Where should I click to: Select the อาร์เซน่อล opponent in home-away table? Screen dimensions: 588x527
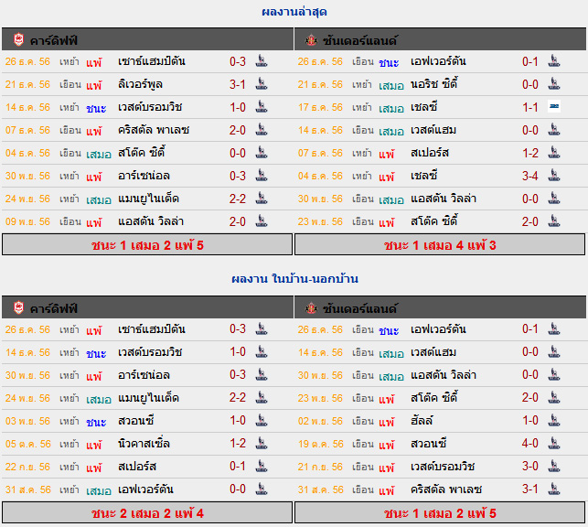(144, 375)
